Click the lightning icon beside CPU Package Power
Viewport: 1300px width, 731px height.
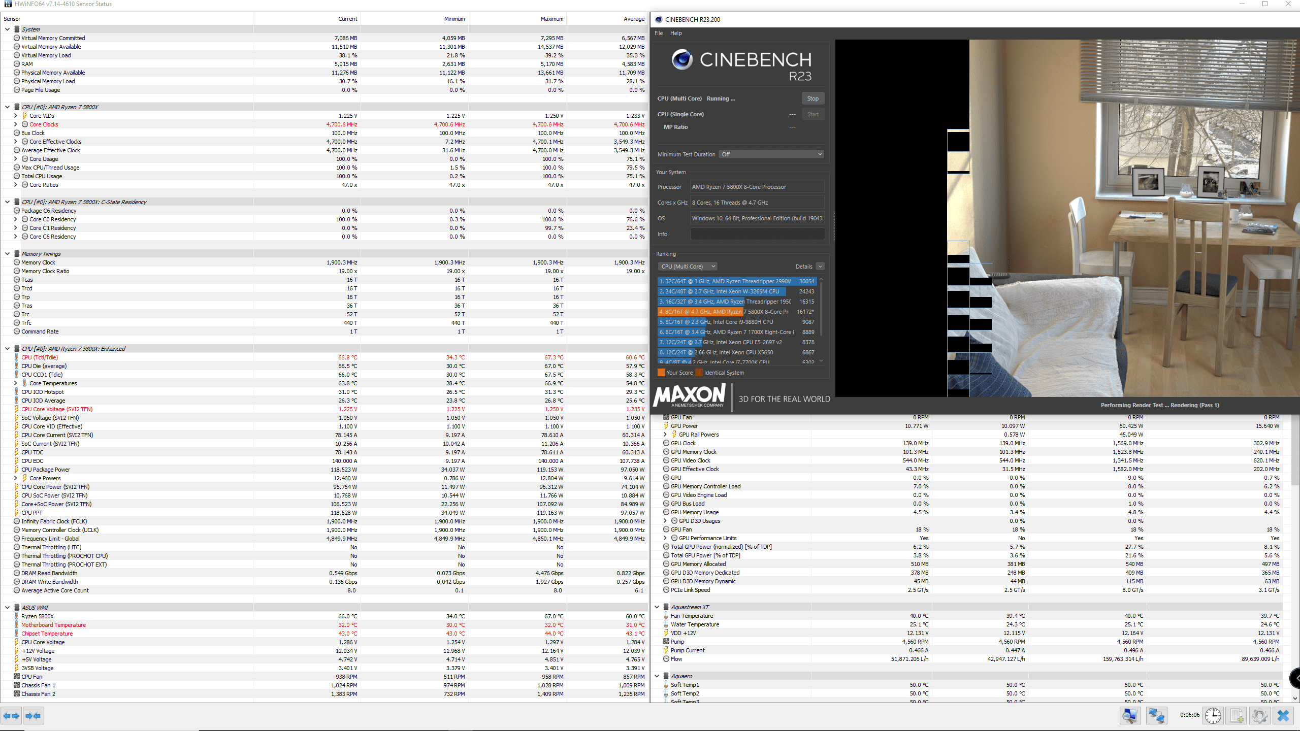pos(17,470)
